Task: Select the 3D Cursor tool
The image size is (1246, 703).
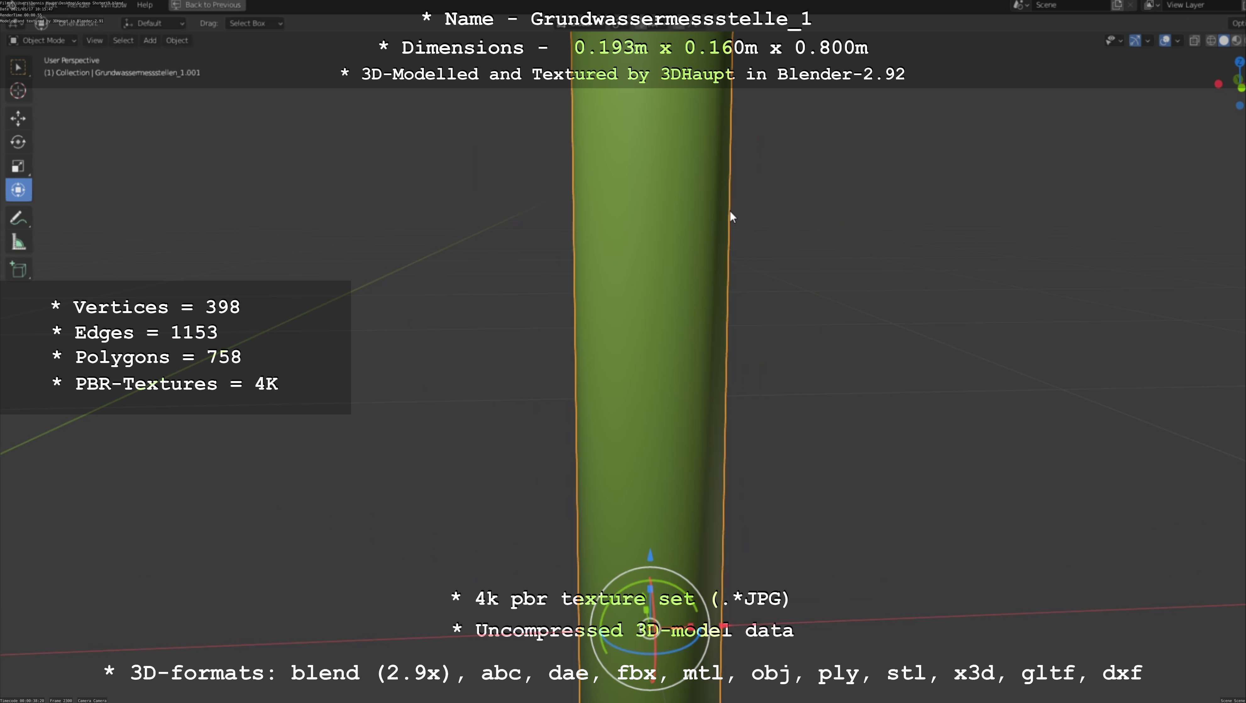Action: [18, 91]
